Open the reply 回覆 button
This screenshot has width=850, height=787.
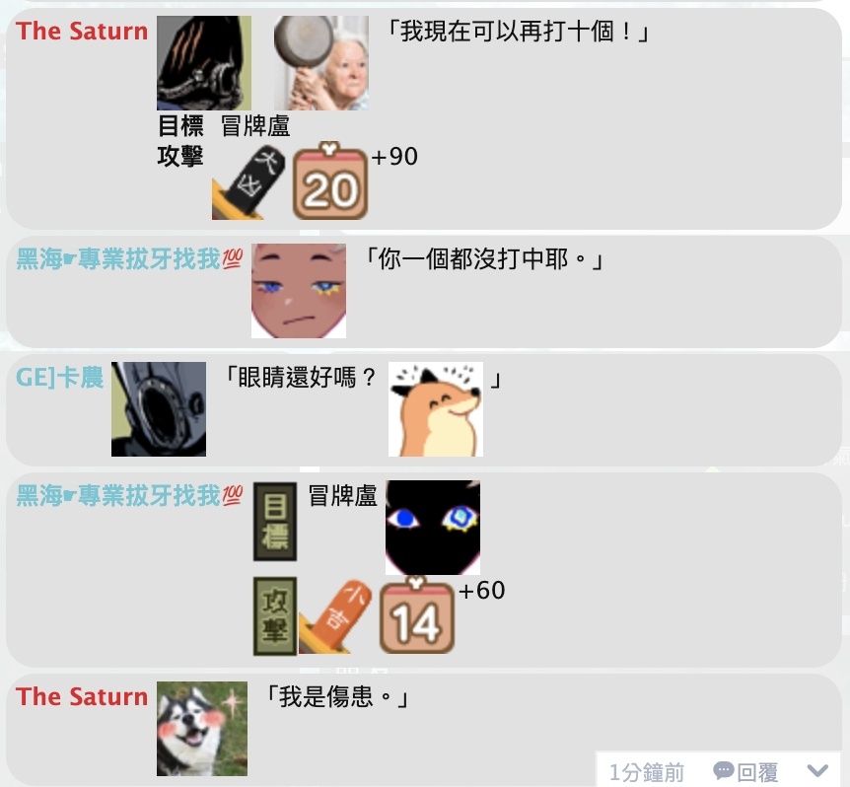click(745, 772)
